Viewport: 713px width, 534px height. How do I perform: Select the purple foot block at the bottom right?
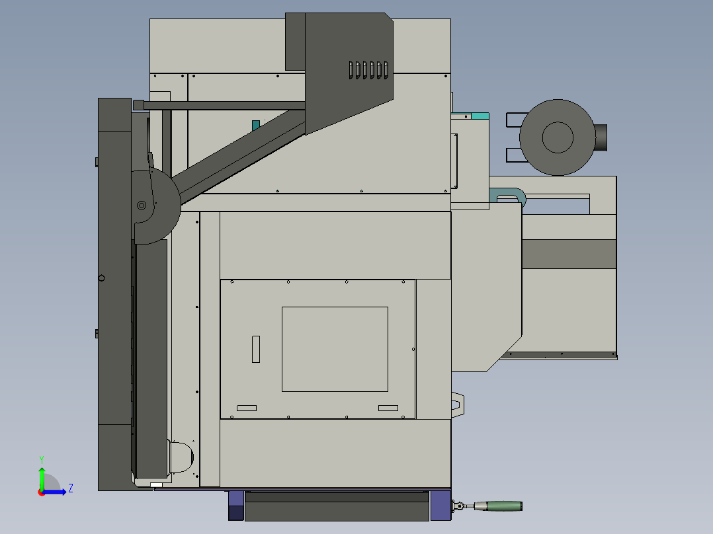(440, 506)
